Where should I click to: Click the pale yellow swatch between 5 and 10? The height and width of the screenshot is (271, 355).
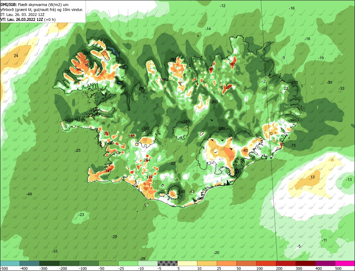(x=187, y=263)
